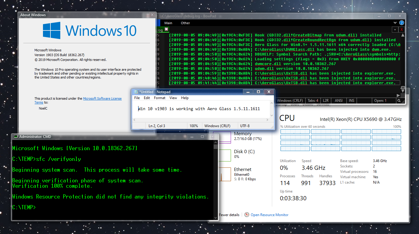419x234 pixels.
Task: Click BowPad status bar search magnifier icon
Action: point(399,101)
